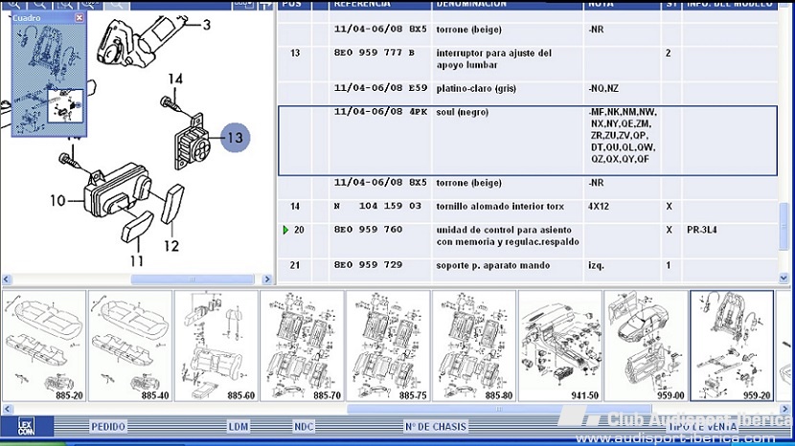Open thumbnail 885-70
Viewport: 795px width, 446px height.
pos(302,346)
